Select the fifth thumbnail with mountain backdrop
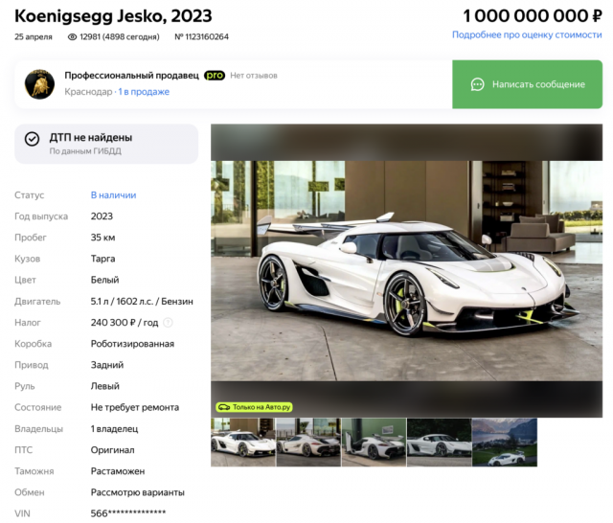 [x=504, y=443]
